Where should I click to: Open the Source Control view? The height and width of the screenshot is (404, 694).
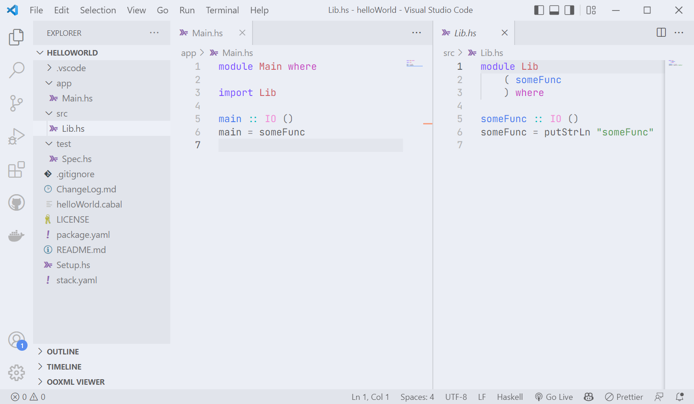[x=17, y=103]
